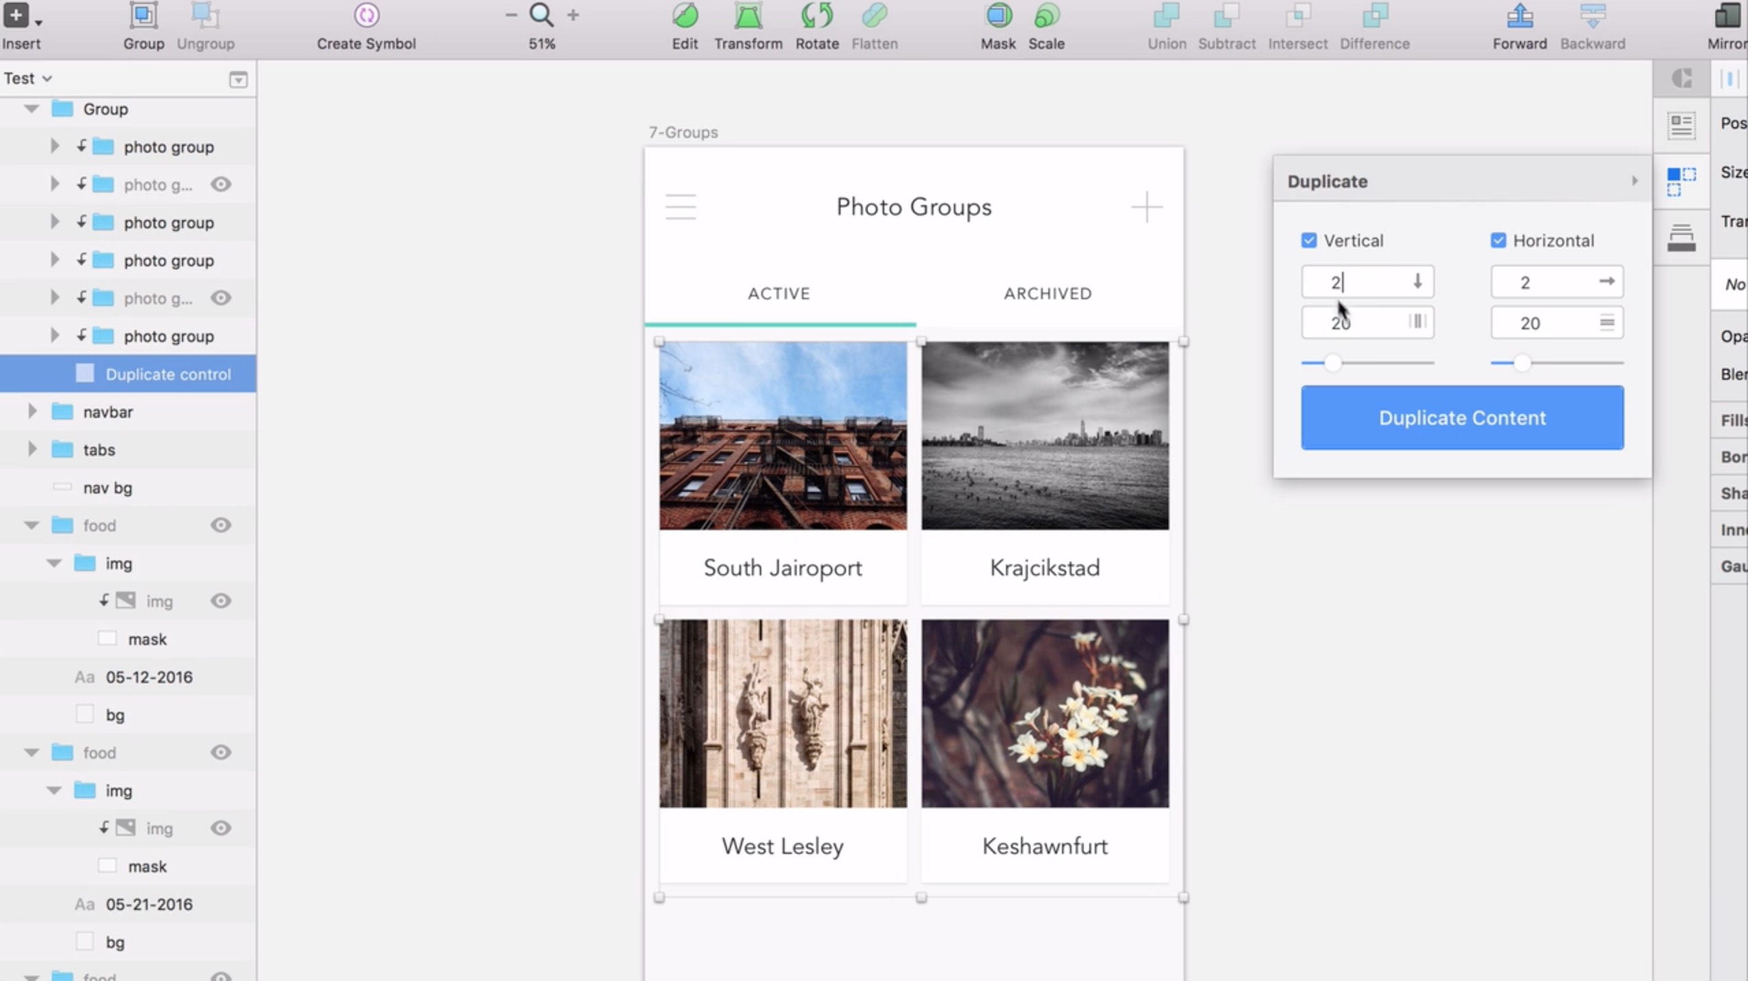This screenshot has width=1748, height=981.
Task: Select the ACTIVE tab
Action: (x=778, y=294)
